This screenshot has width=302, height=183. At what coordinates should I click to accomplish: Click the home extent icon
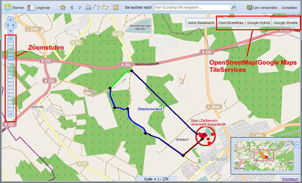(x=63, y=7)
